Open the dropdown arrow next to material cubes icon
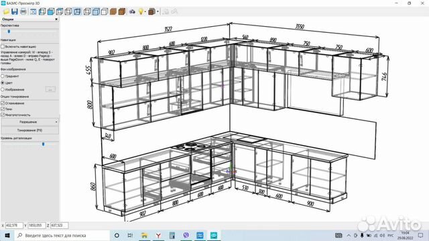 [x=158, y=12]
